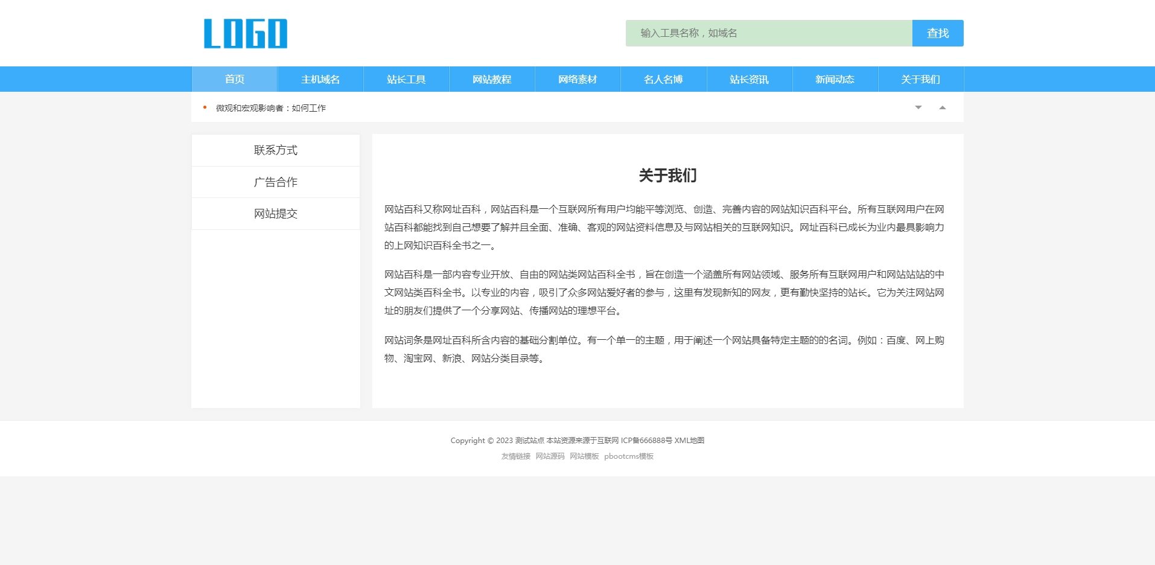This screenshot has height=565, width=1155.
Task: Select 站长工具 in the navigation bar
Action: point(406,78)
